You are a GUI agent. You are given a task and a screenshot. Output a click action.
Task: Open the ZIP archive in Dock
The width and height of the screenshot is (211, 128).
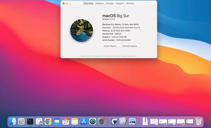pos(145,121)
